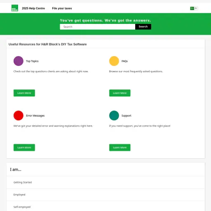Open the 2025 Help Centre link
This screenshot has height=211, width=211.
pyautogui.click(x=33, y=8)
